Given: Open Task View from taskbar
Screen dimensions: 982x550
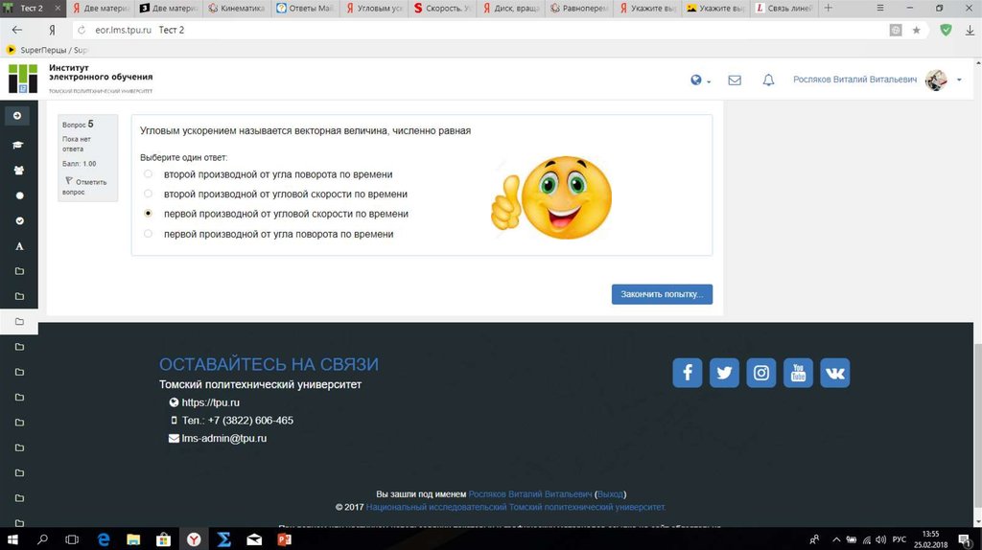Looking at the screenshot, I should pyautogui.click(x=72, y=539).
